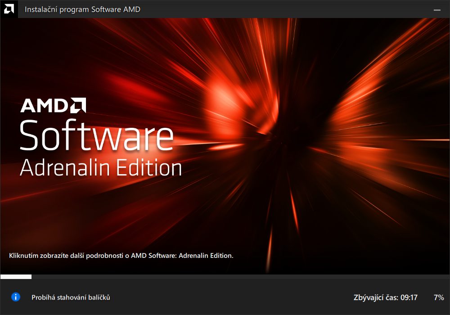
Task: Click "Probíhá stahování balíčků" status message
Action: tap(71, 297)
